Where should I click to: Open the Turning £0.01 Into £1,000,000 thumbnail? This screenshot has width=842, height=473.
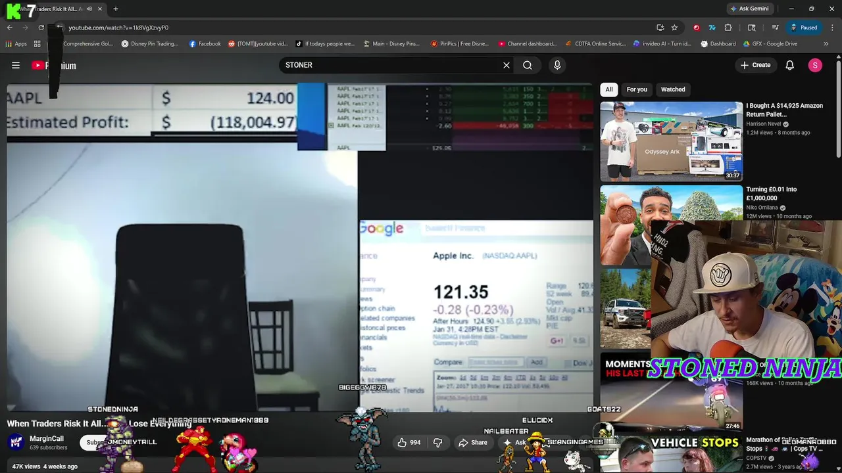[671, 225]
